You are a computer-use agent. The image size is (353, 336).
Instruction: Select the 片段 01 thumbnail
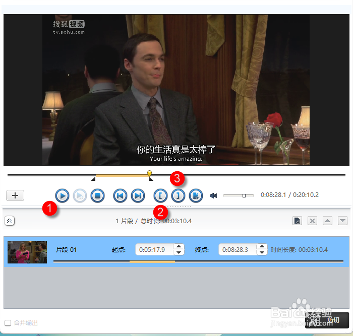[27, 252]
